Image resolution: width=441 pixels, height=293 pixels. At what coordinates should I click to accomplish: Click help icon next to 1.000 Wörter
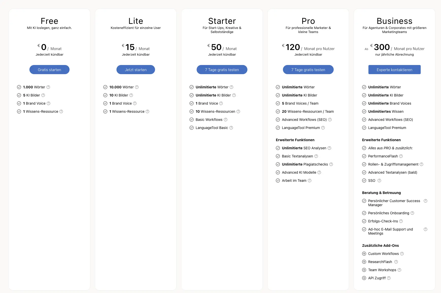pyautogui.click(x=48, y=87)
